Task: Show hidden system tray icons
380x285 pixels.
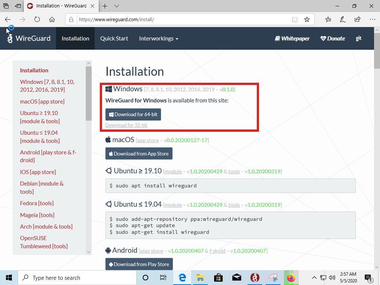Action: point(314,278)
